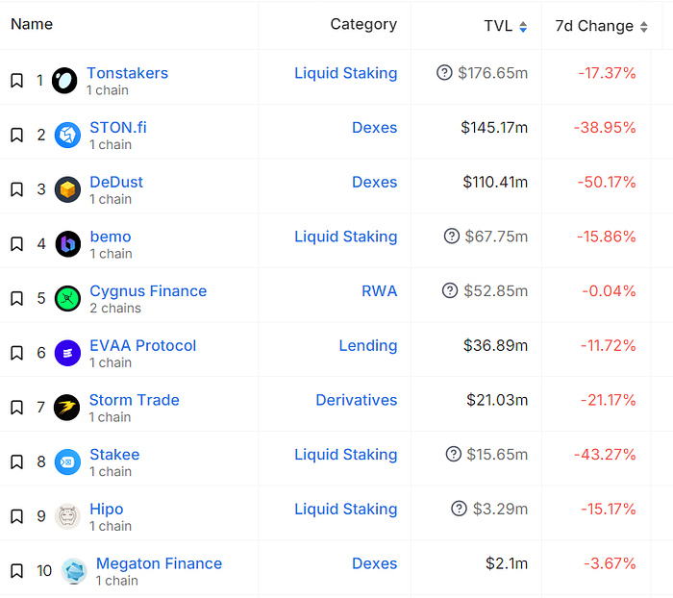Screen dimensions: 673x598
Task: Bookmark the Tonstakers row
Action: pyautogui.click(x=16, y=80)
